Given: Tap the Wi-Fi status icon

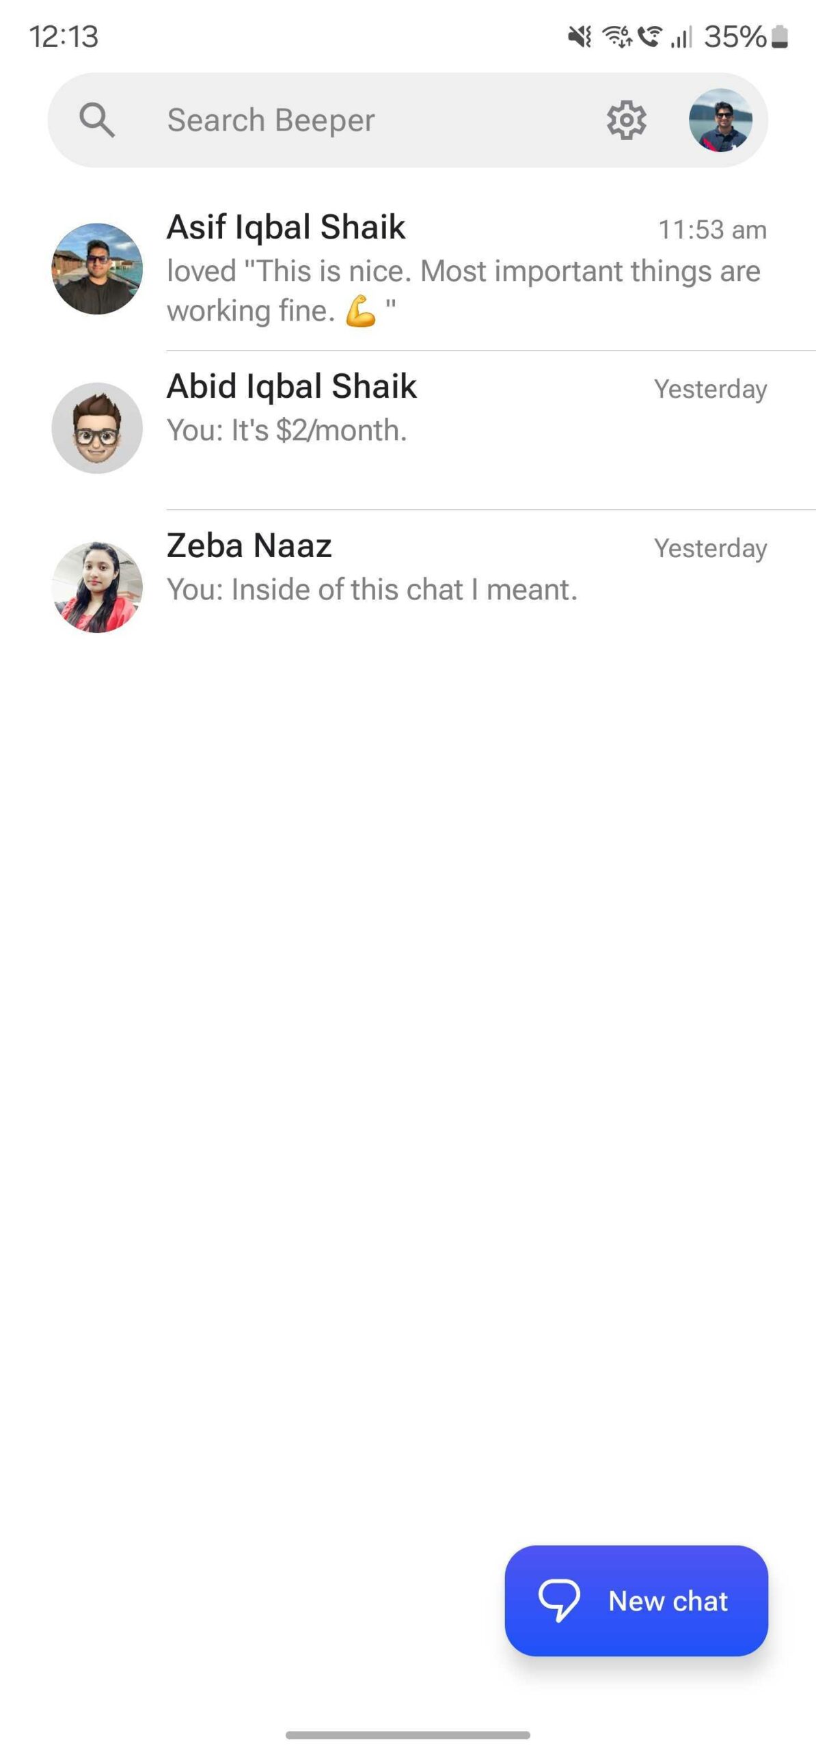Looking at the screenshot, I should pos(616,37).
